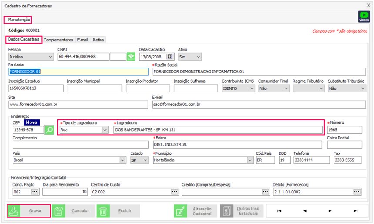
Task: Select the Manutenção tab
Action: pos(19,20)
